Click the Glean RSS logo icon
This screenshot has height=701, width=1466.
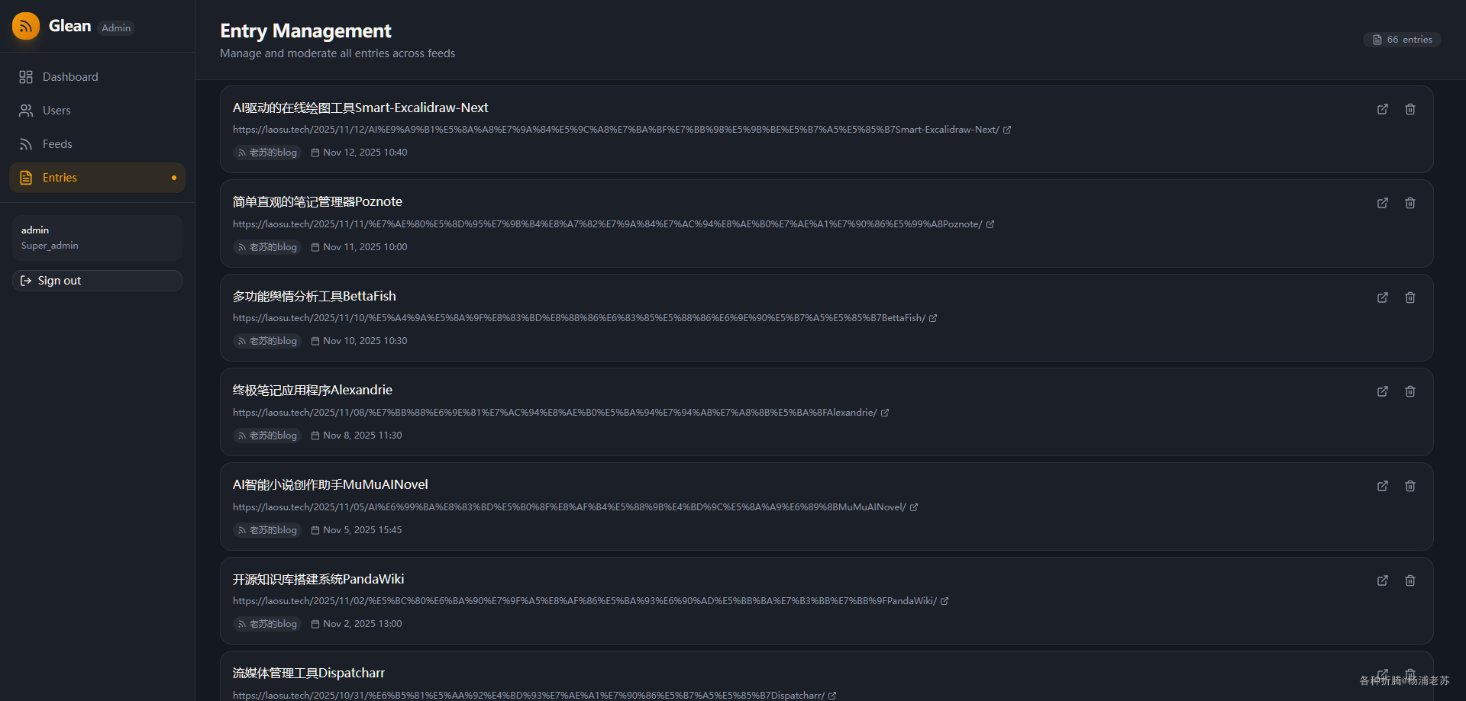[26, 27]
